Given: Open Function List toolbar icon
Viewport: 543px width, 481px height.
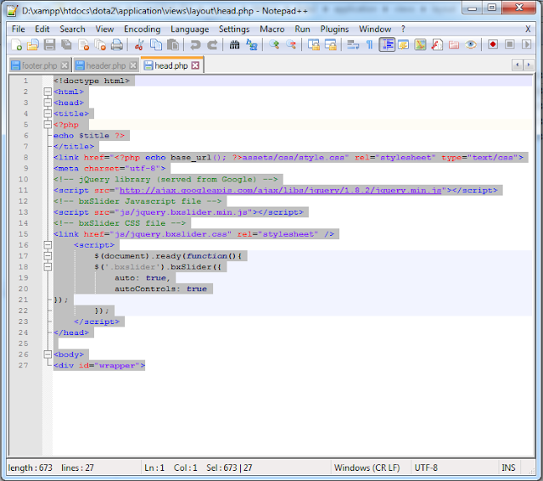Looking at the screenshot, I should point(437,45).
